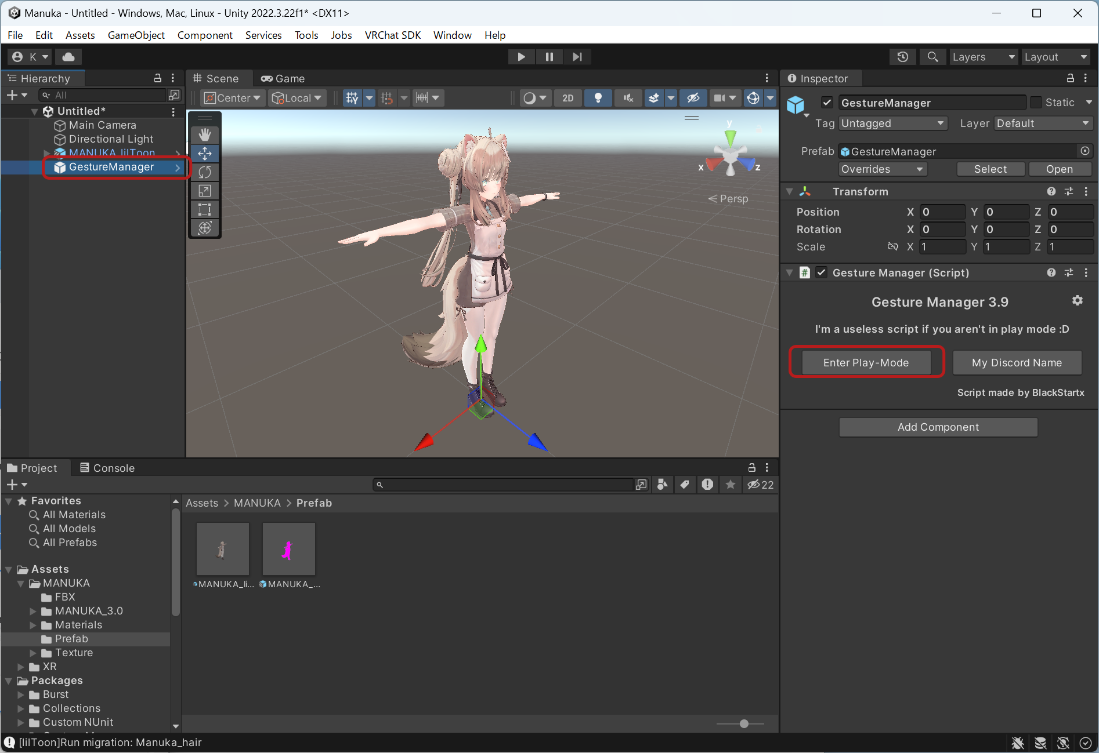Toggle Scale constrained proportions link icon
This screenshot has width=1099, height=753.
(893, 247)
